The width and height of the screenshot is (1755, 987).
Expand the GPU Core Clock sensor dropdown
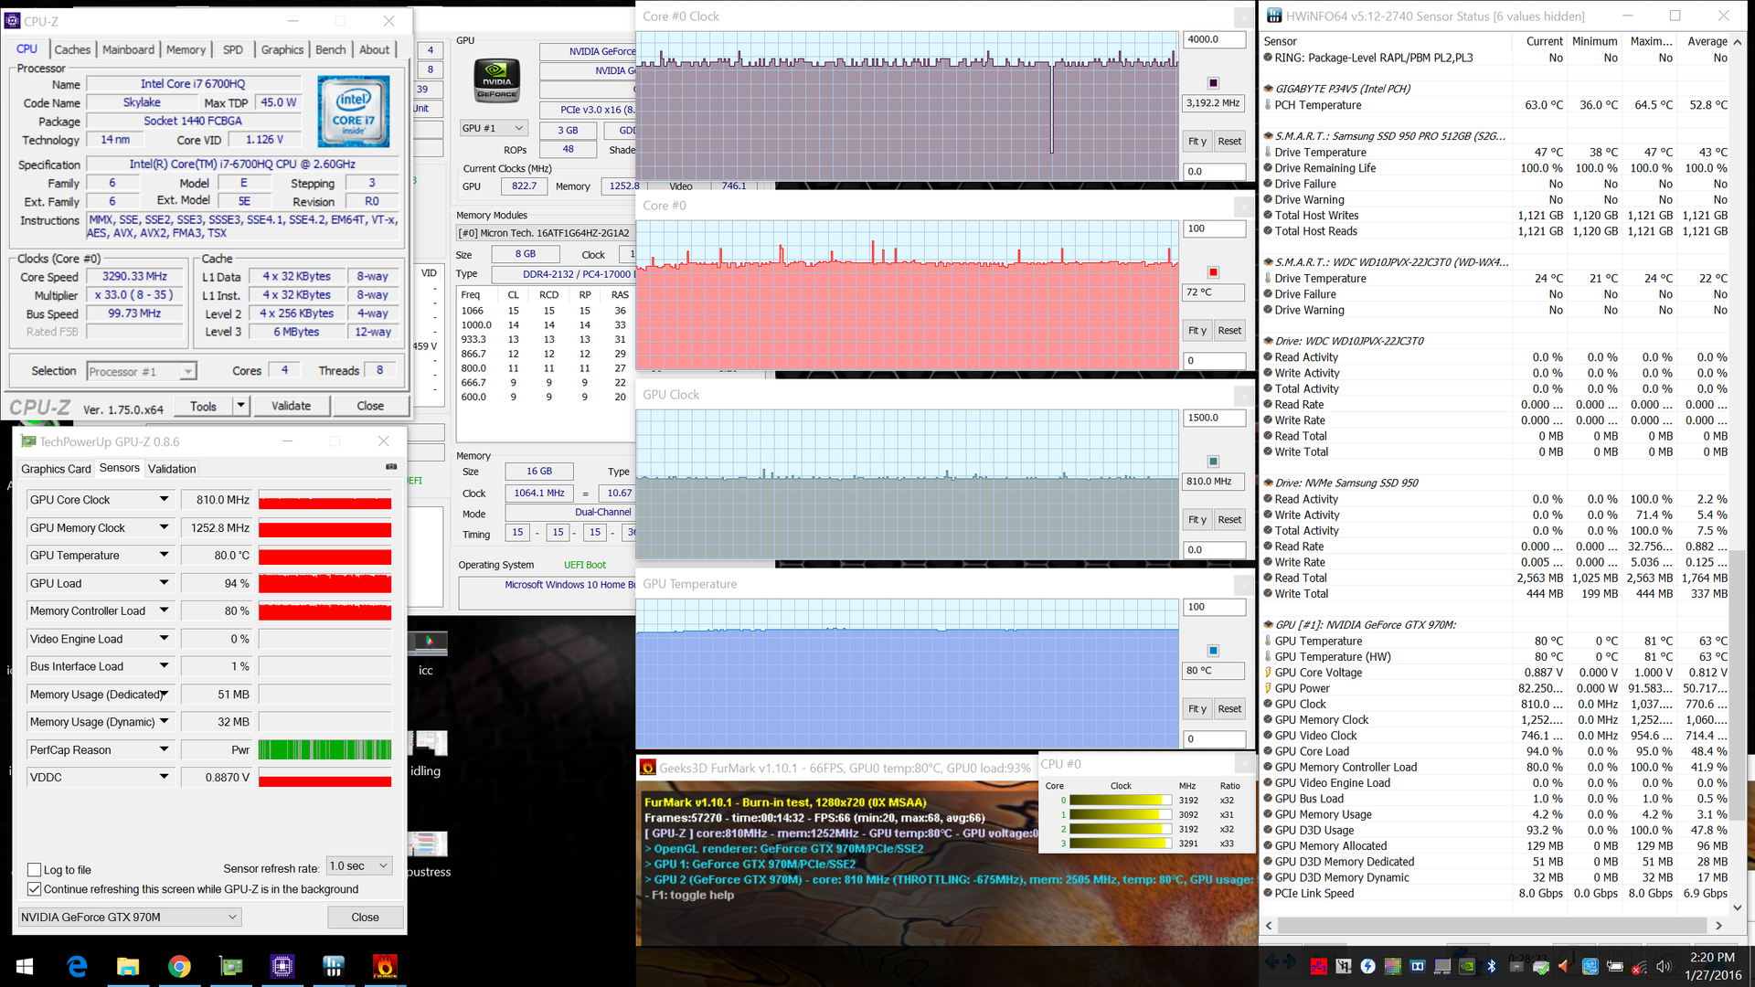[x=164, y=500]
